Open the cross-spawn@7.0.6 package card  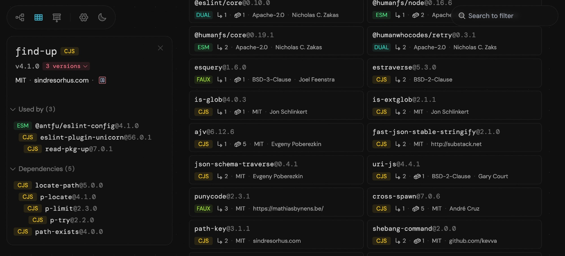pyautogui.click(x=454, y=202)
